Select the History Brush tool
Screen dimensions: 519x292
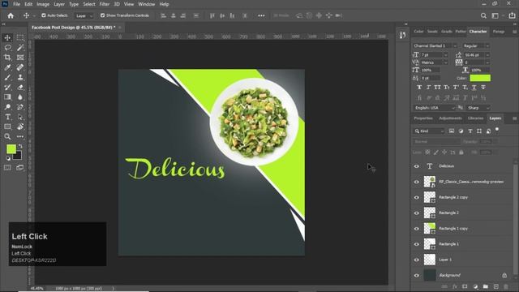[x=7, y=87]
